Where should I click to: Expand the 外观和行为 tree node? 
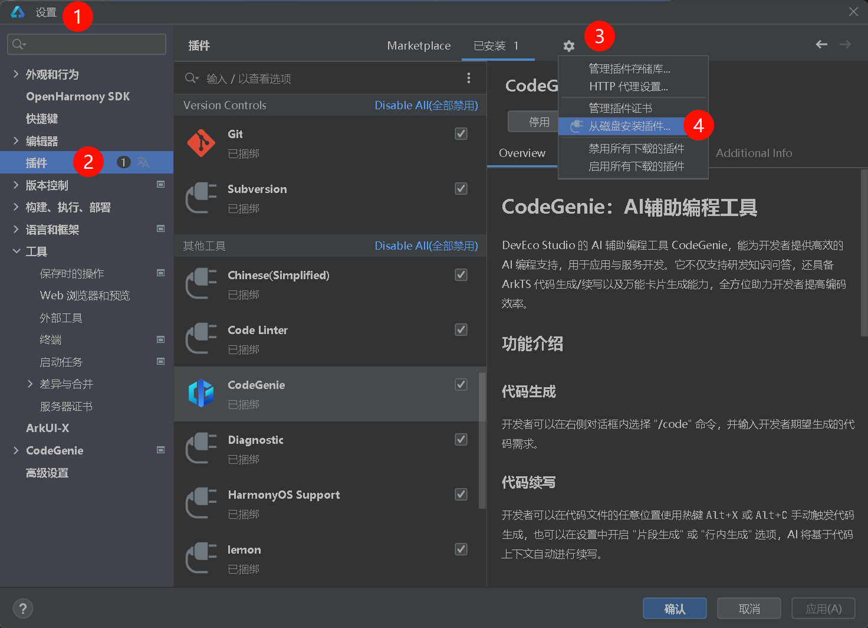(x=16, y=74)
